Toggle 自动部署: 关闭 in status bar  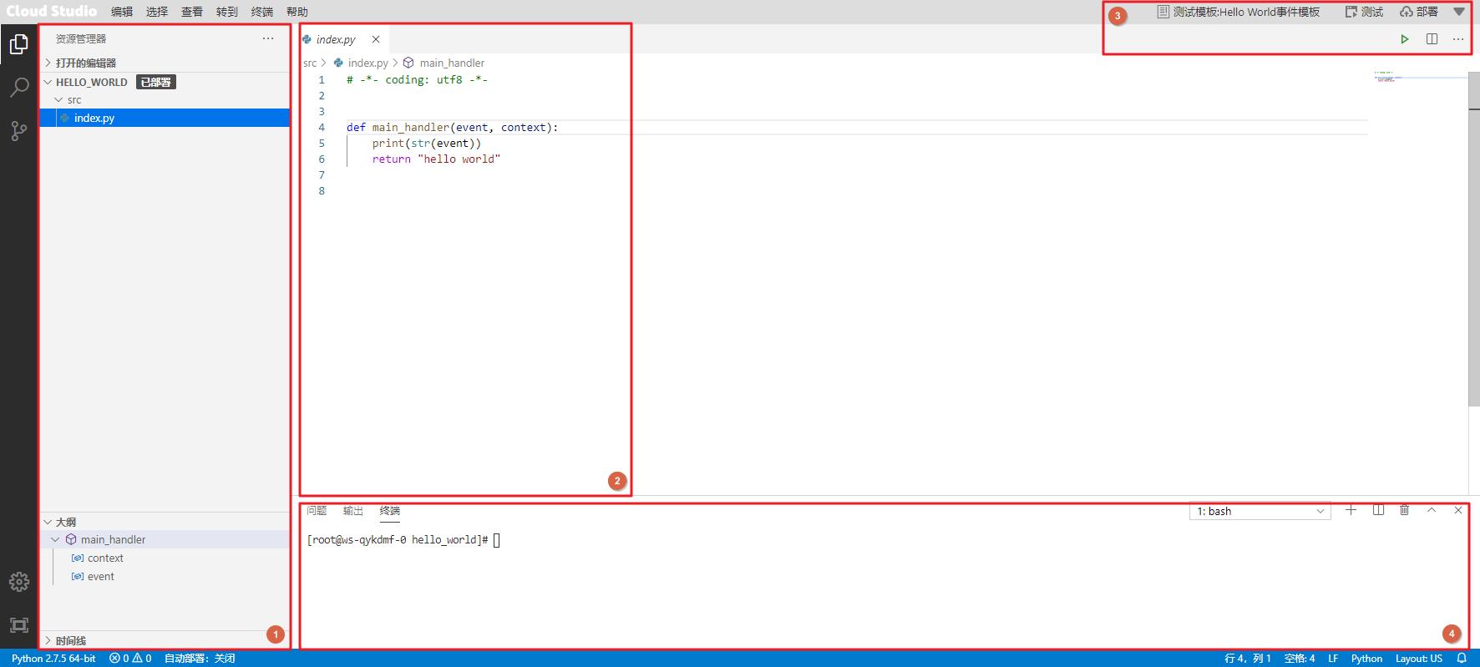coord(200,659)
